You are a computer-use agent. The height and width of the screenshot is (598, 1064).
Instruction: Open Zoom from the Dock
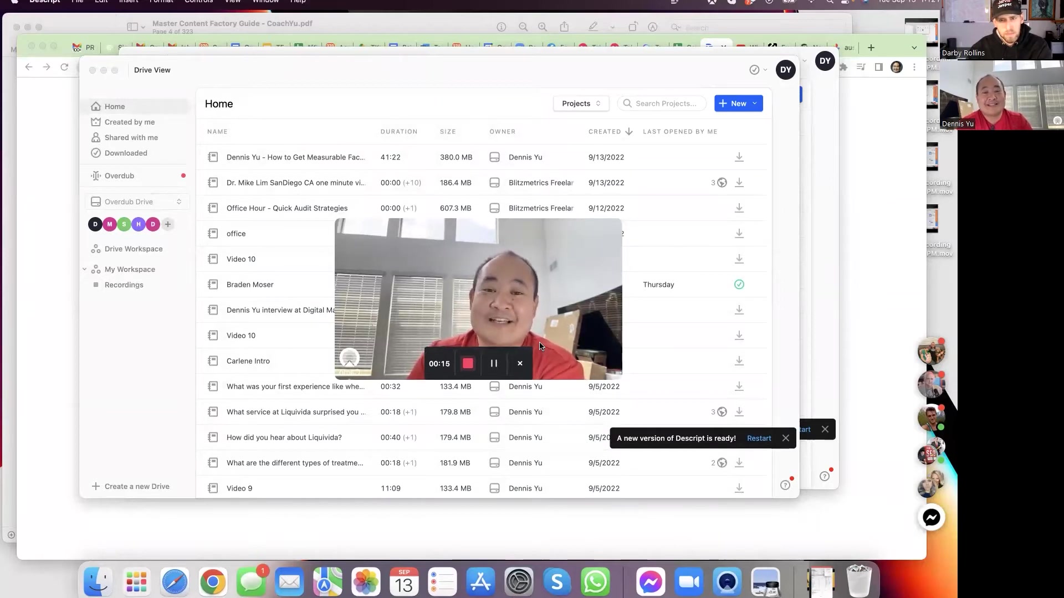(x=689, y=582)
